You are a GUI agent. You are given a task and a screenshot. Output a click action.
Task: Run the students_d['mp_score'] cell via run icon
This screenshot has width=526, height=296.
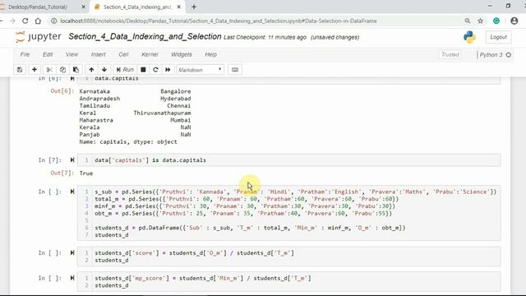click(72, 278)
